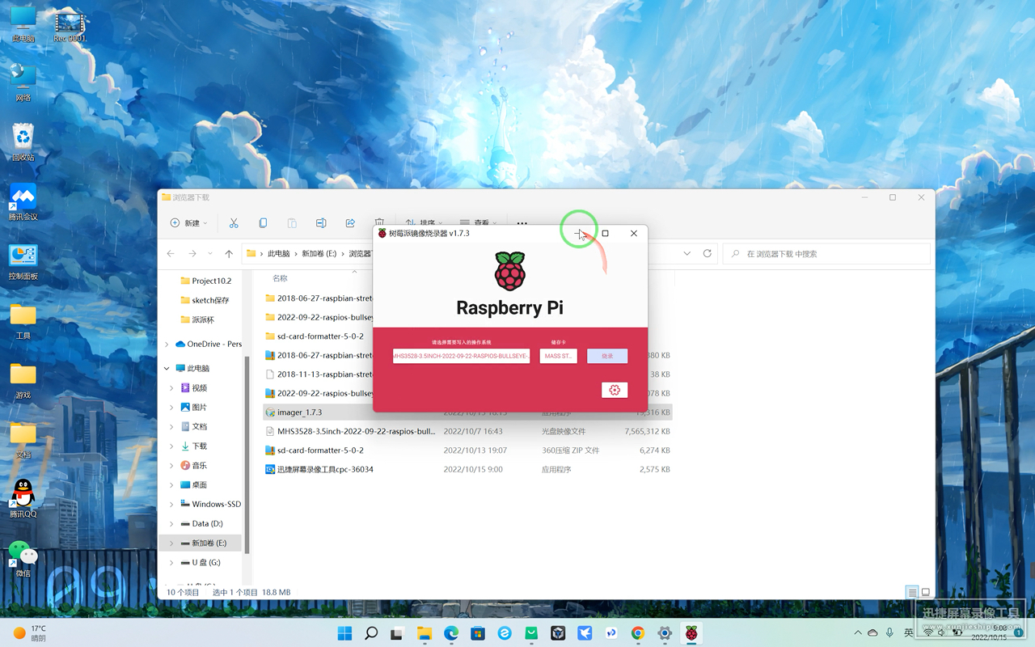Open the 新建 dropdown in Explorer
Screen dimensions: 1035x647
189,223
